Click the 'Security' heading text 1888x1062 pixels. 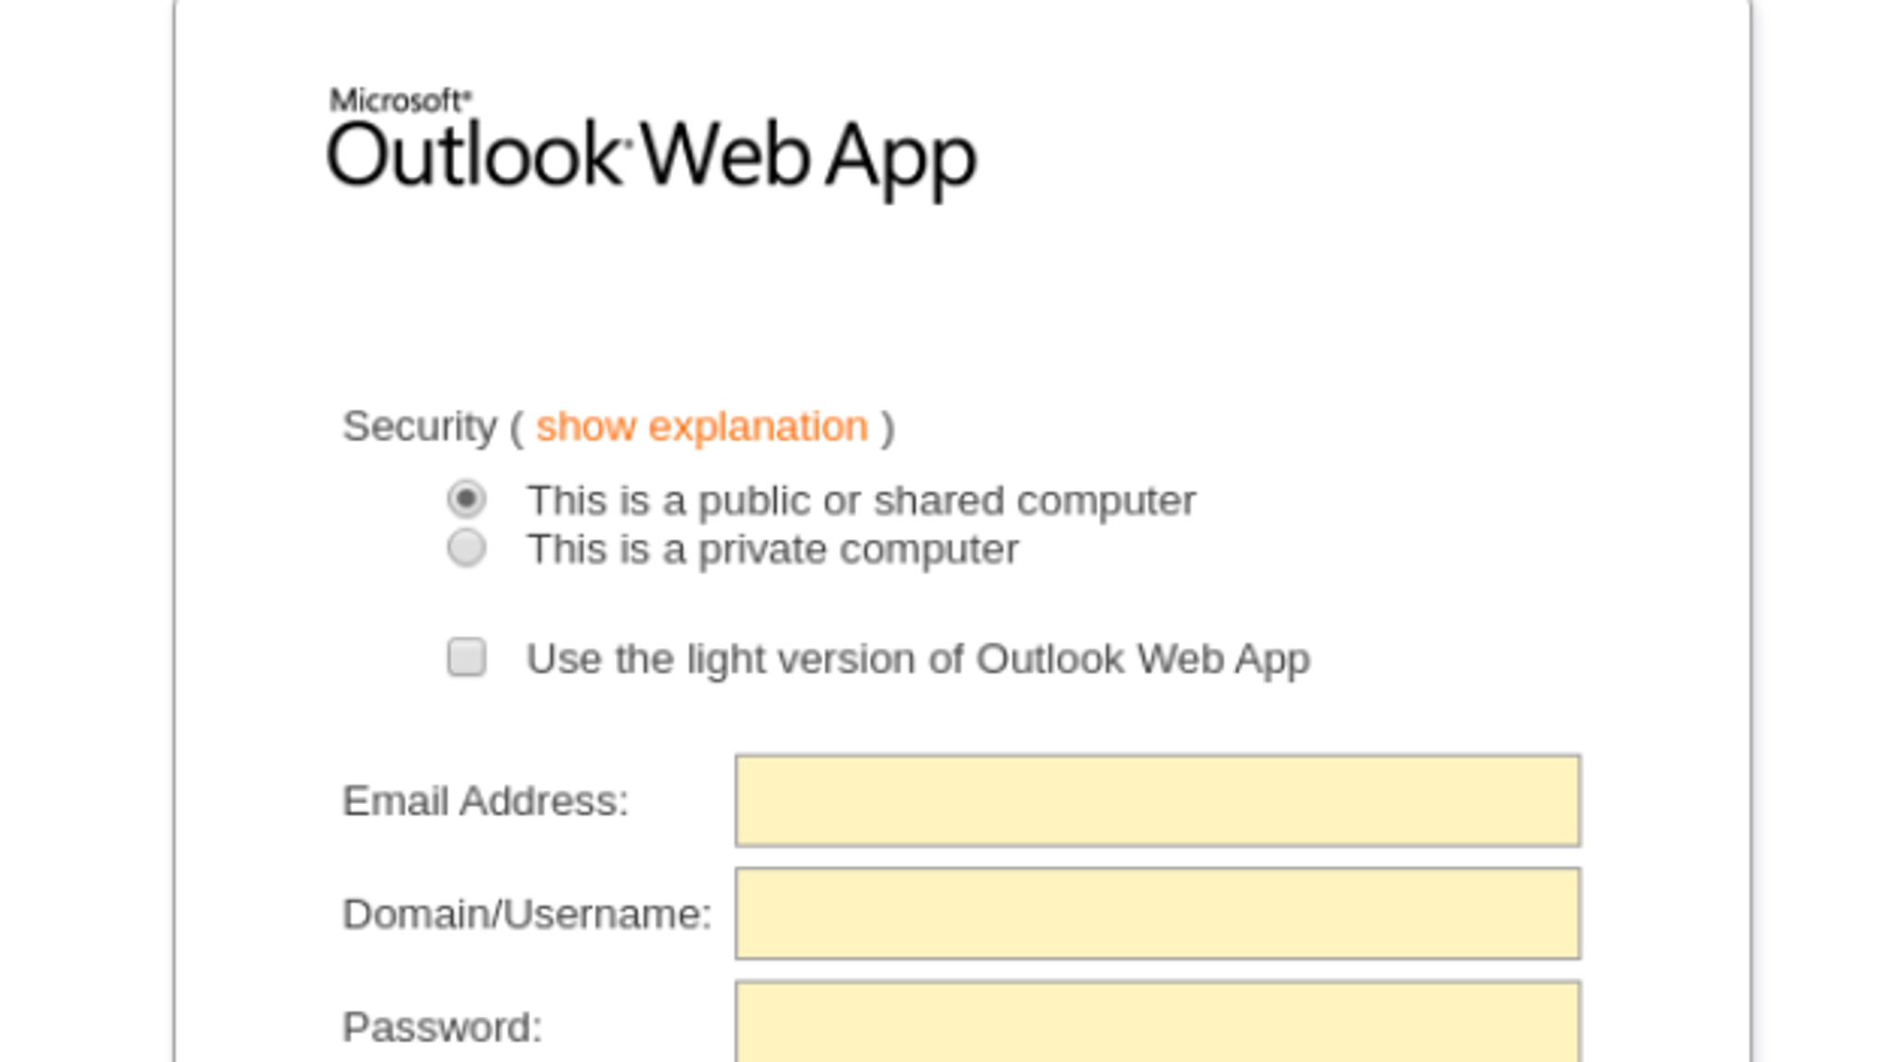click(419, 427)
